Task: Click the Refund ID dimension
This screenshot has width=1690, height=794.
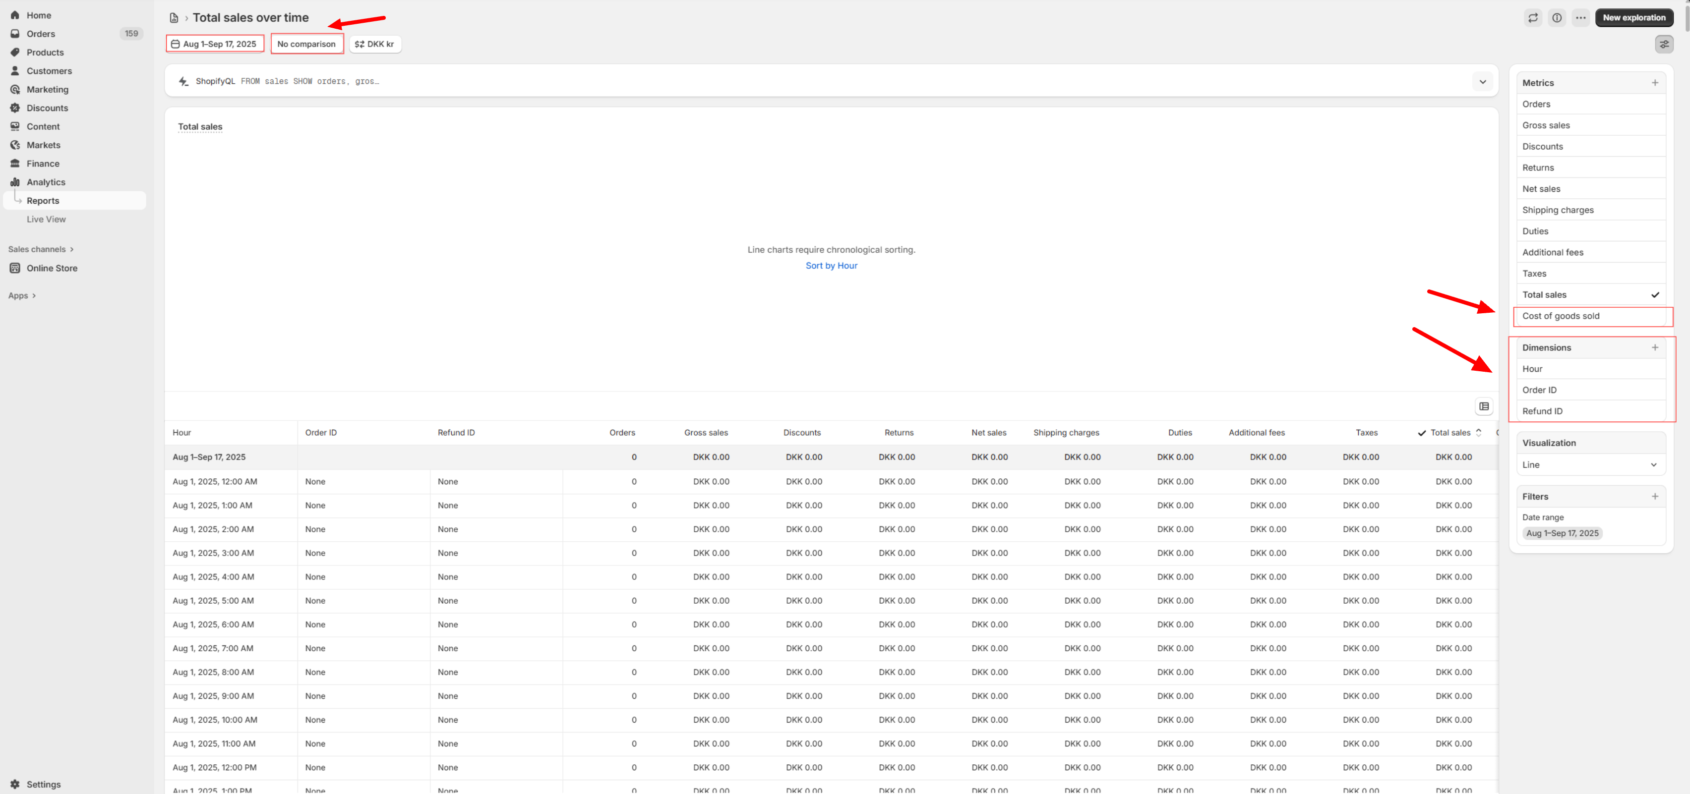Action: pos(1591,411)
